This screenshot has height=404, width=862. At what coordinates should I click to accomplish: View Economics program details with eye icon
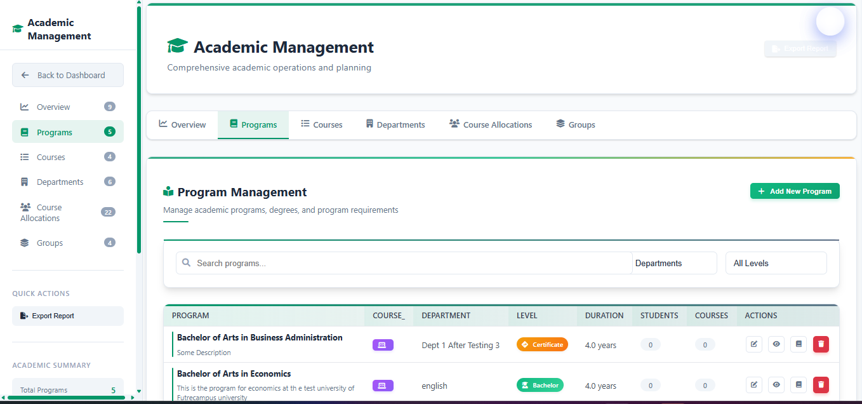[776, 384]
